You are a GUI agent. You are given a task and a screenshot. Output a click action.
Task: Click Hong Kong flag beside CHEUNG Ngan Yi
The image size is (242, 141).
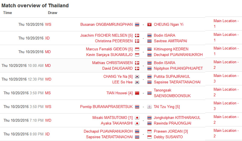pos(149,24)
